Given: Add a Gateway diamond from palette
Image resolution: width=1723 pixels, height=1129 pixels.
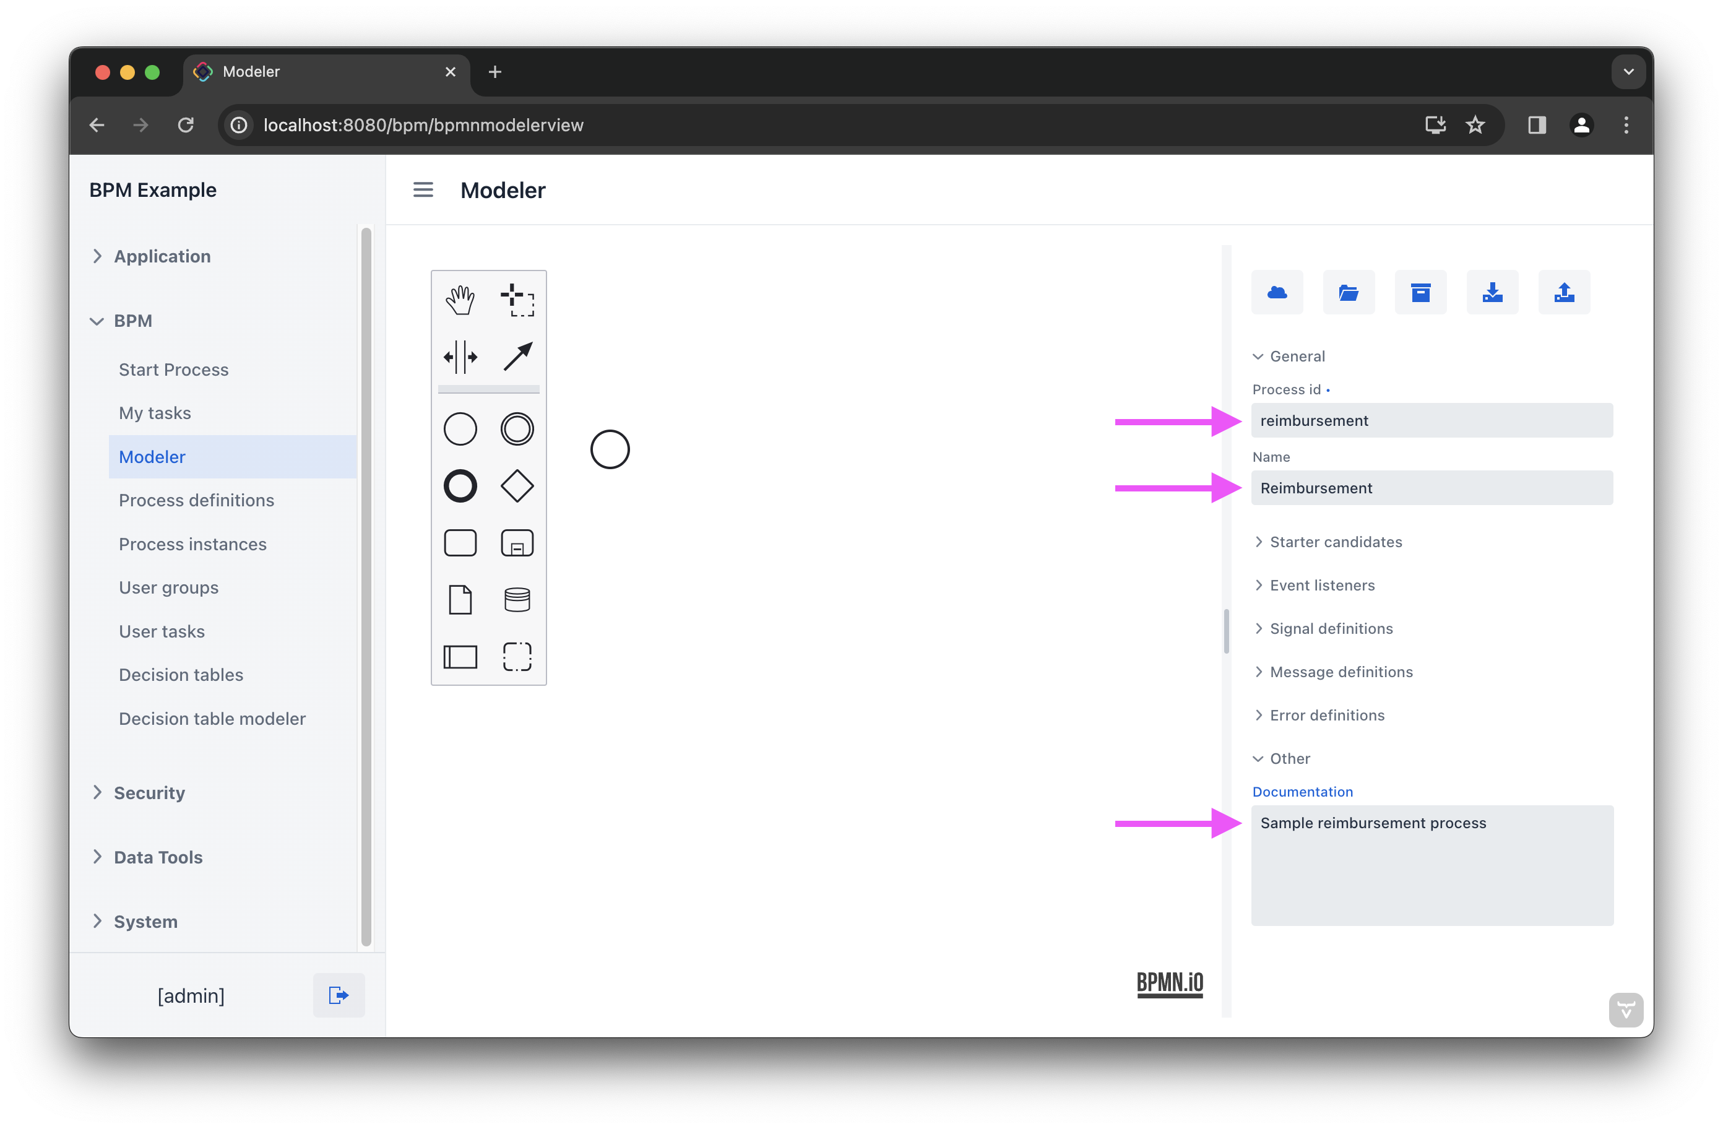Looking at the screenshot, I should point(517,486).
